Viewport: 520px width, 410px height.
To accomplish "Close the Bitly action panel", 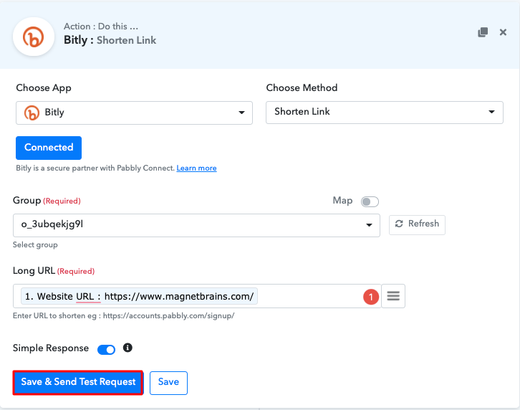I will click(503, 32).
